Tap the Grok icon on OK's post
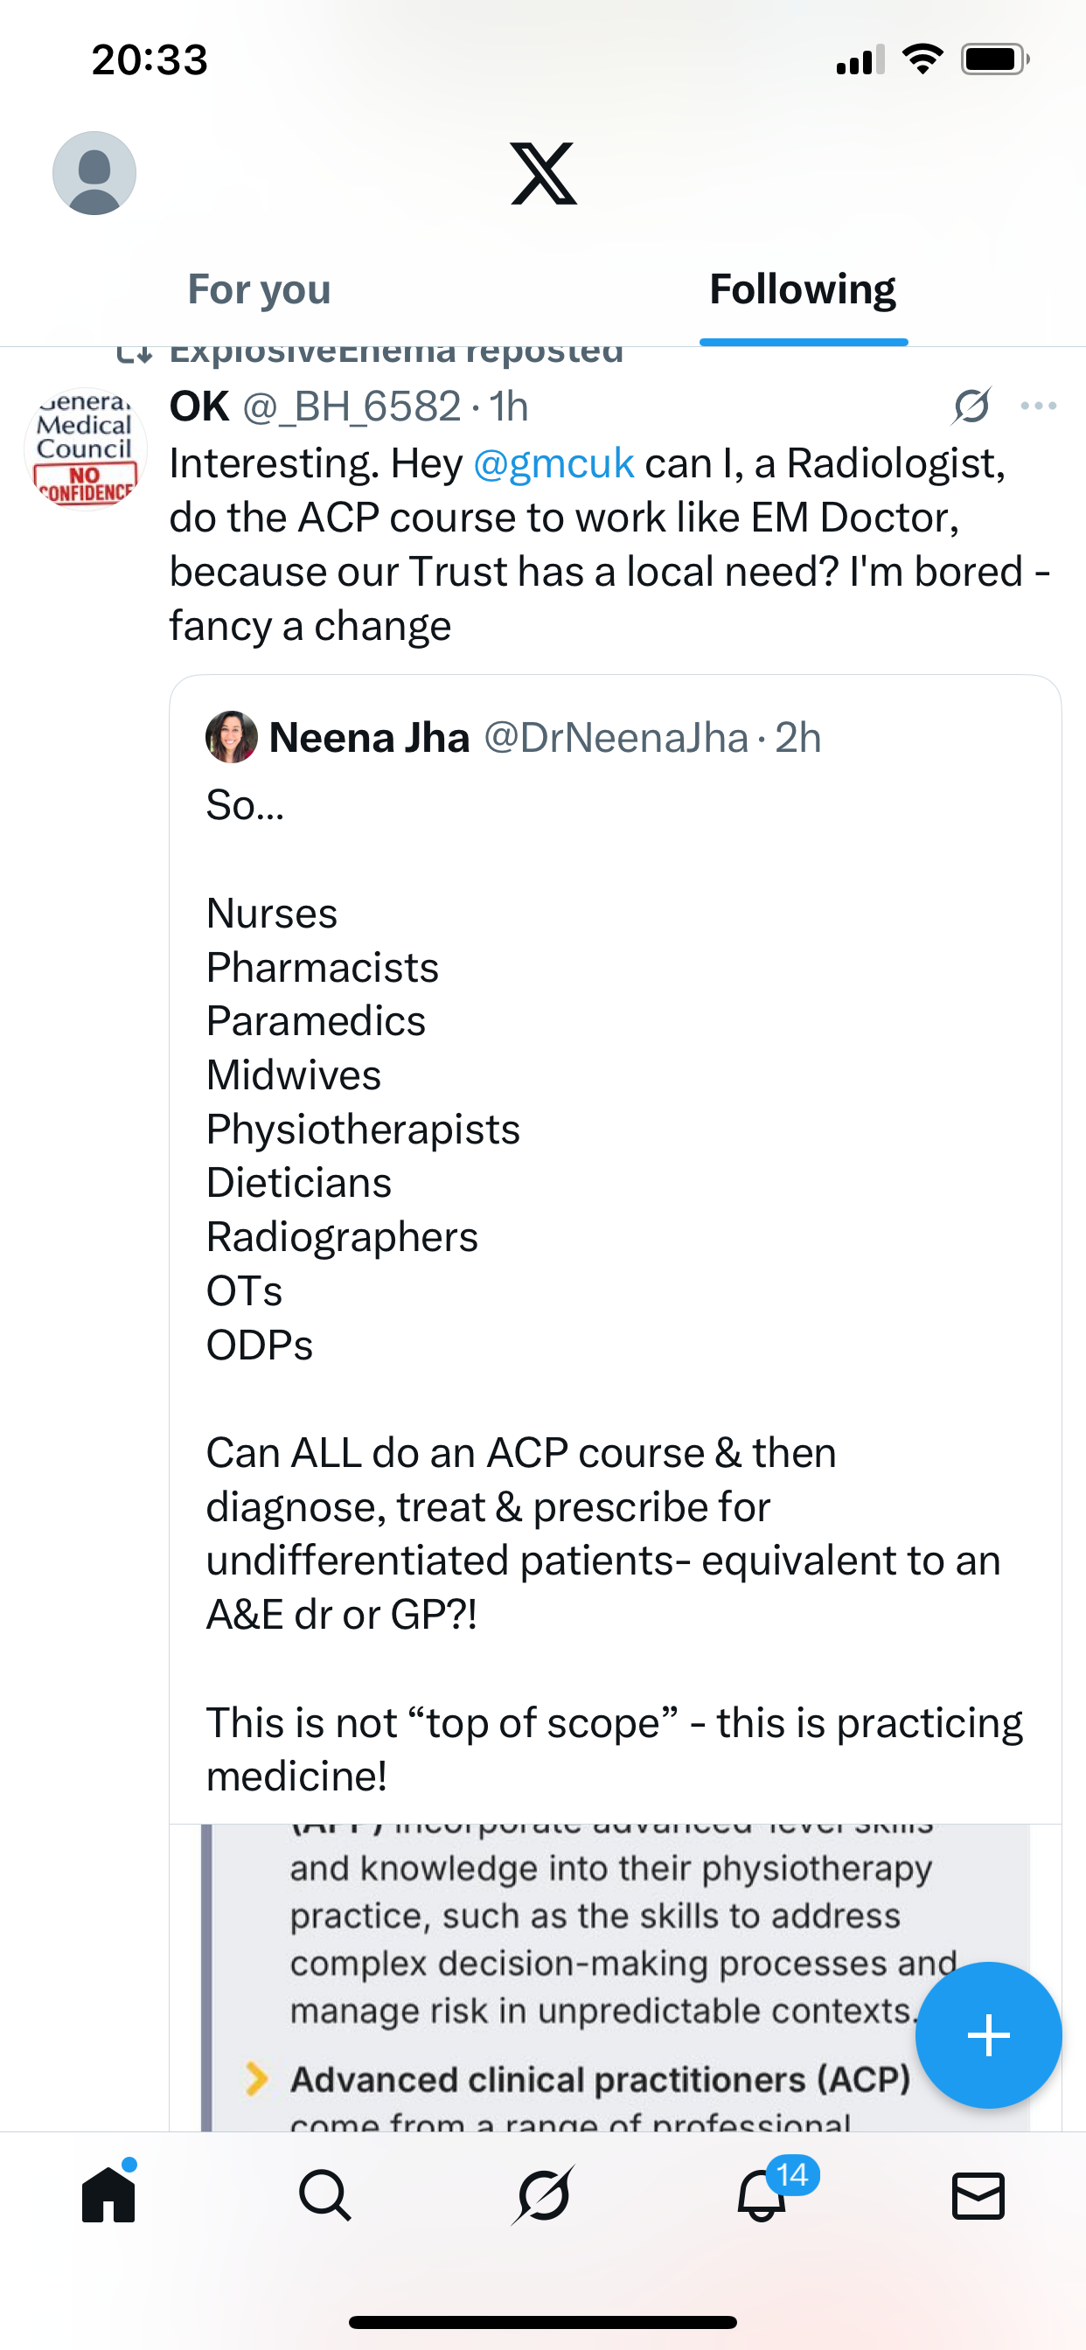Viewport: 1086px width, 2350px height. point(971,406)
